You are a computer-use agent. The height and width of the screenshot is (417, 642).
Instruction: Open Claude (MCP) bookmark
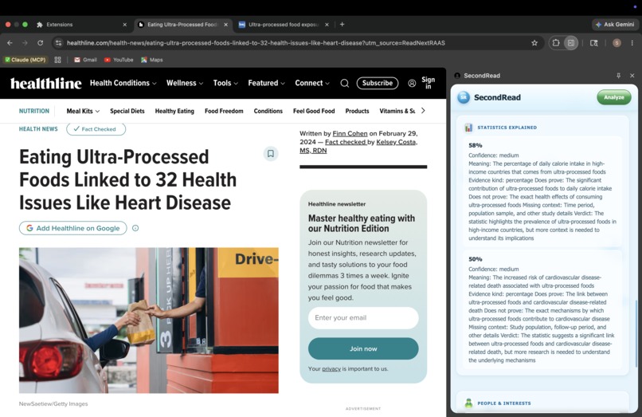(x=25, y=60)
